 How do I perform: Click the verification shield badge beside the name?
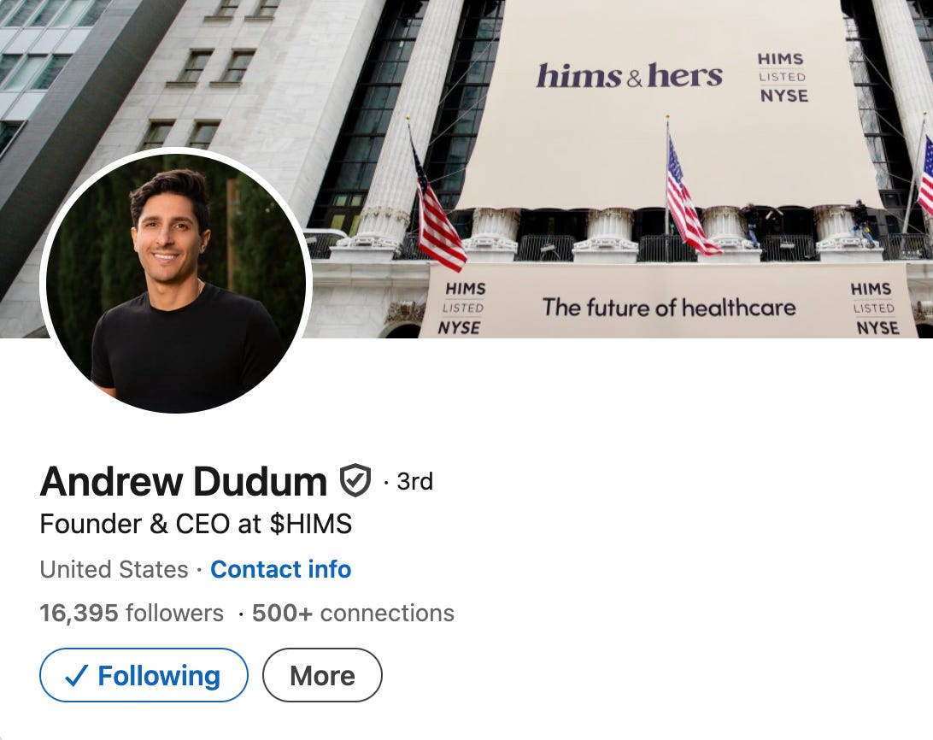[x=355, y=480]
